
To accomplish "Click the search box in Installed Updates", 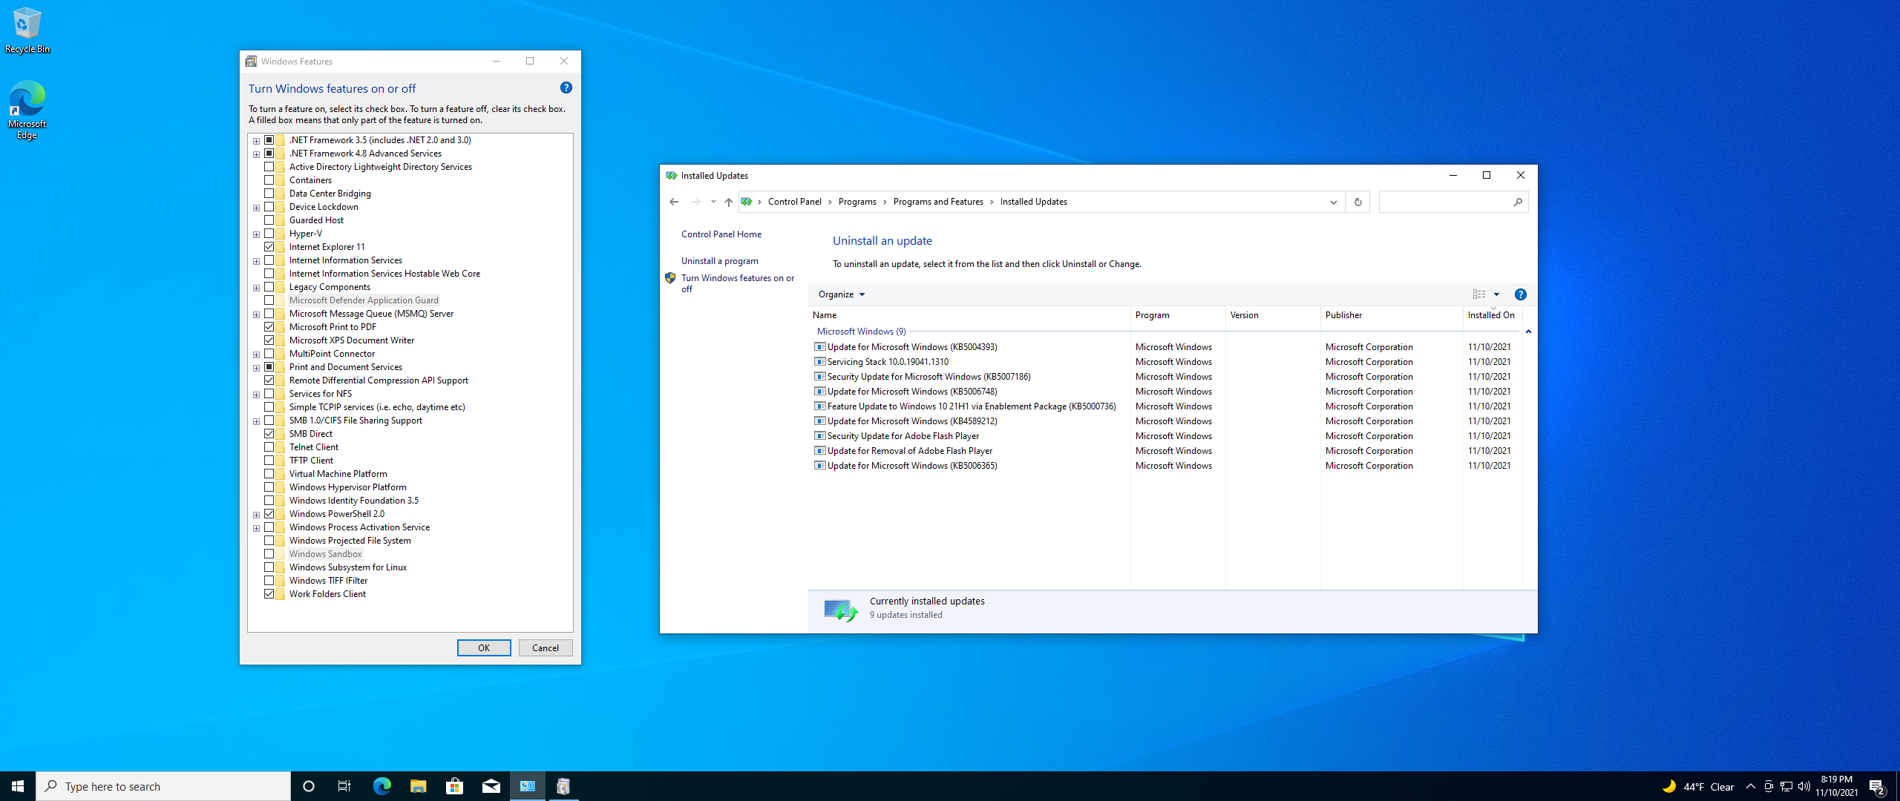I will (x=1445, y=202).
